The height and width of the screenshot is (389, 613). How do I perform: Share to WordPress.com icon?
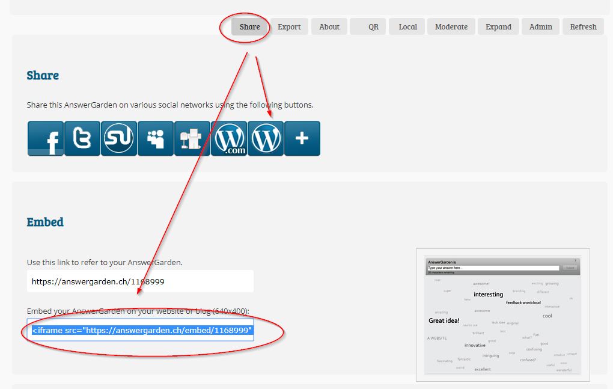(x=229, y=138)
